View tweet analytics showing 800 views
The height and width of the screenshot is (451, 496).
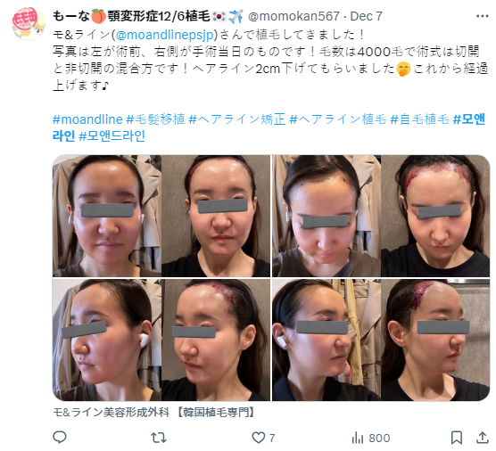pyautogui.click(x=371, y=438)
